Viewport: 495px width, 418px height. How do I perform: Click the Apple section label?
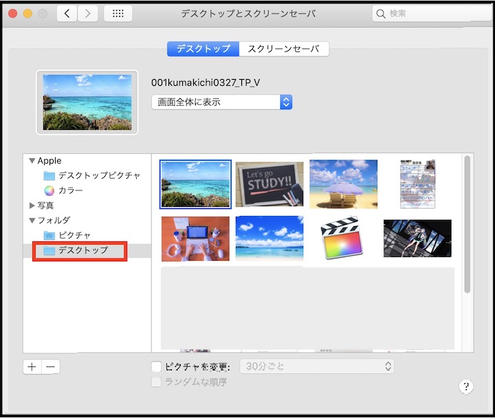(x=49, y=161)
